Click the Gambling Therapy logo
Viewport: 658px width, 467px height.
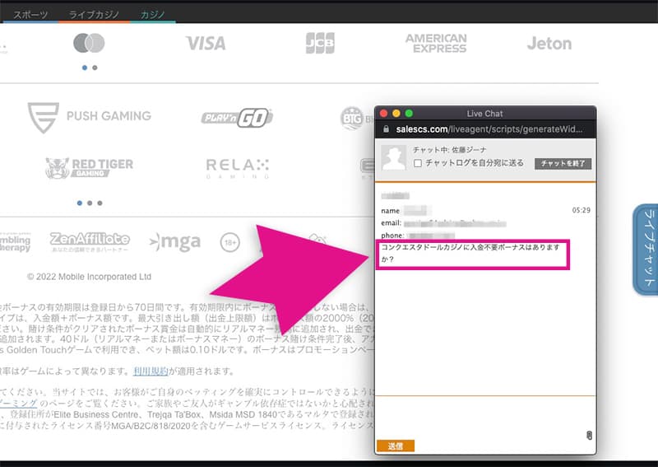click(x=15, y=243)
